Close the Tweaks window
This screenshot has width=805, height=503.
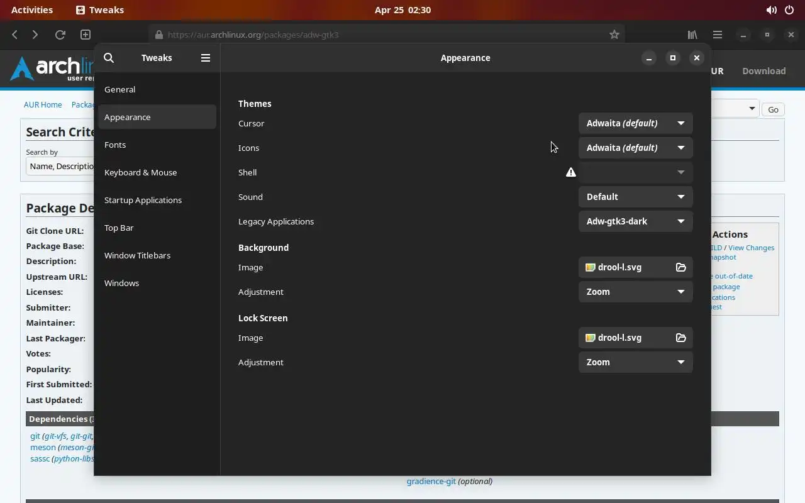(x=696, y=58)
